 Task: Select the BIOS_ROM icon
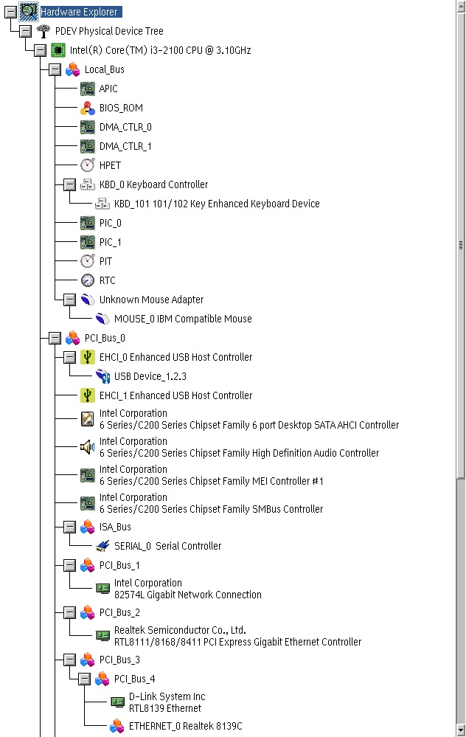tap(87, 108)
